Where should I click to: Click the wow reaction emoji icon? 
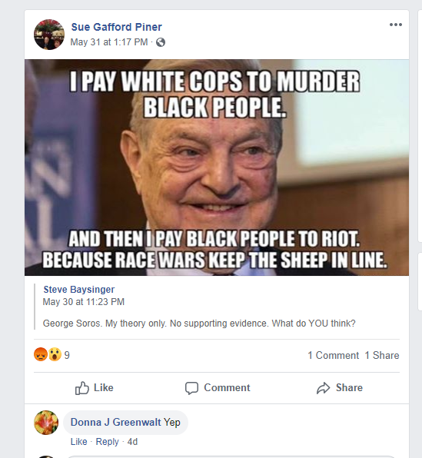[x=55, y=354]
